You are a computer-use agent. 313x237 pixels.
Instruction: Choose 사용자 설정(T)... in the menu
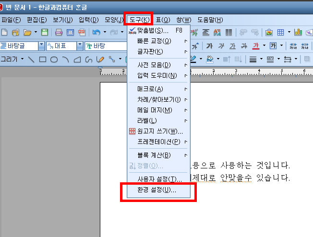coord(158,179)
